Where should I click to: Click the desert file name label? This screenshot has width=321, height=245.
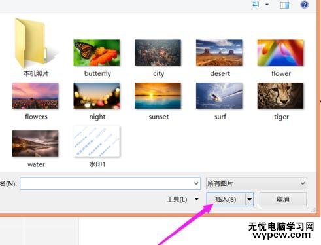point(220,73)
